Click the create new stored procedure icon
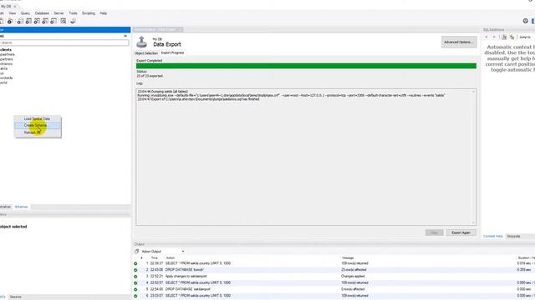This screenshot has height=300, width=535. (45, 22)
